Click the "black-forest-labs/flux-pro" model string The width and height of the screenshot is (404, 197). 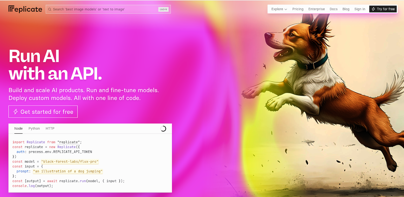click(x=70, y=162)
